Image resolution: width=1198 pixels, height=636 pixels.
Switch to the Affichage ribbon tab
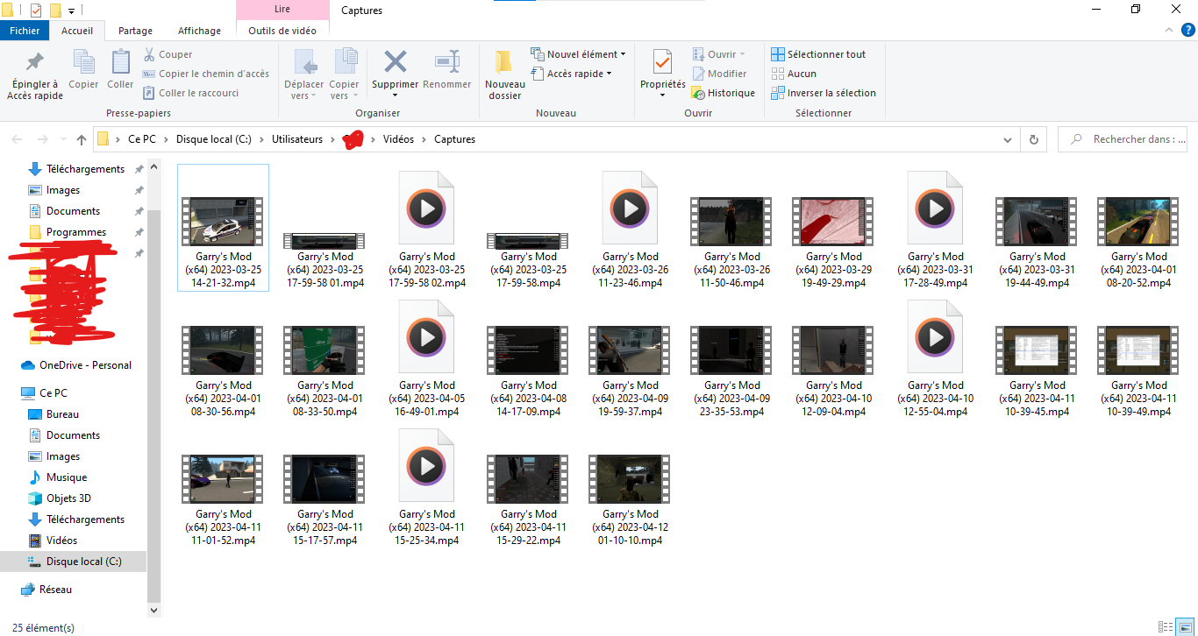(x=199, y=31)
